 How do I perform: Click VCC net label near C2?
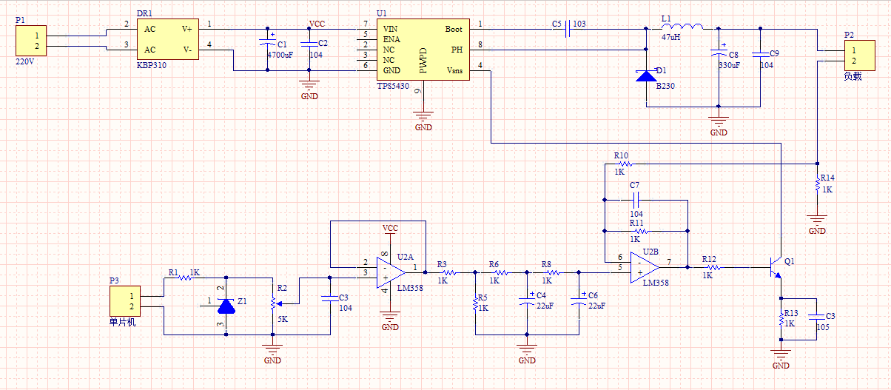[317, 24]
